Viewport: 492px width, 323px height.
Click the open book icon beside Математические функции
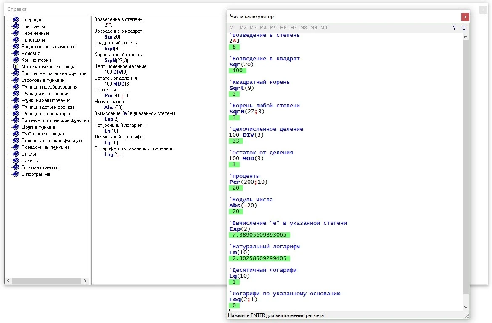[x=16, y=67]
